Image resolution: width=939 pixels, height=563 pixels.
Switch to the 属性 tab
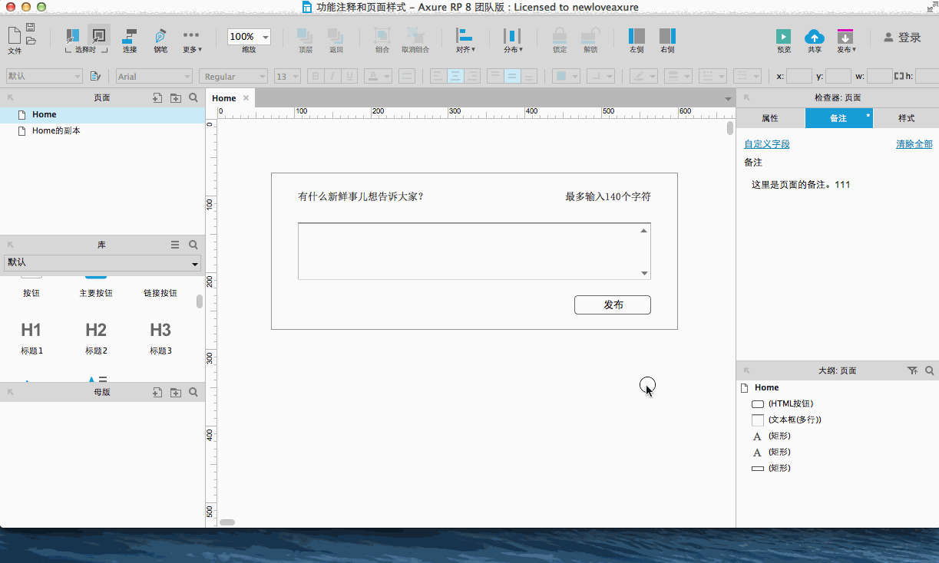pyautogui.click(x=770, y=118)
